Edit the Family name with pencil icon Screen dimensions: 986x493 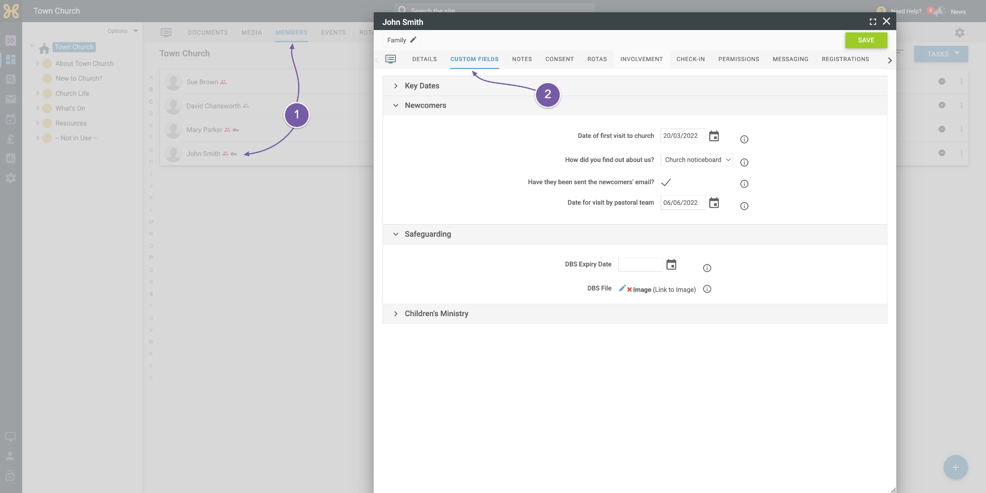coord(413,40)
